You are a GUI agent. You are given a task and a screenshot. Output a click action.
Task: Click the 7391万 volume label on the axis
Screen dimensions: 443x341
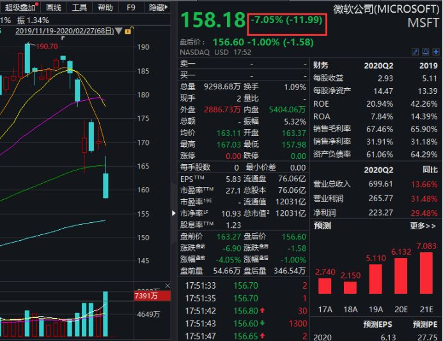[150, 296]
